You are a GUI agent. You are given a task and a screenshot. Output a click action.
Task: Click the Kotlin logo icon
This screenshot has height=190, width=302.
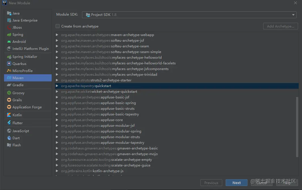tap(9, 115)
